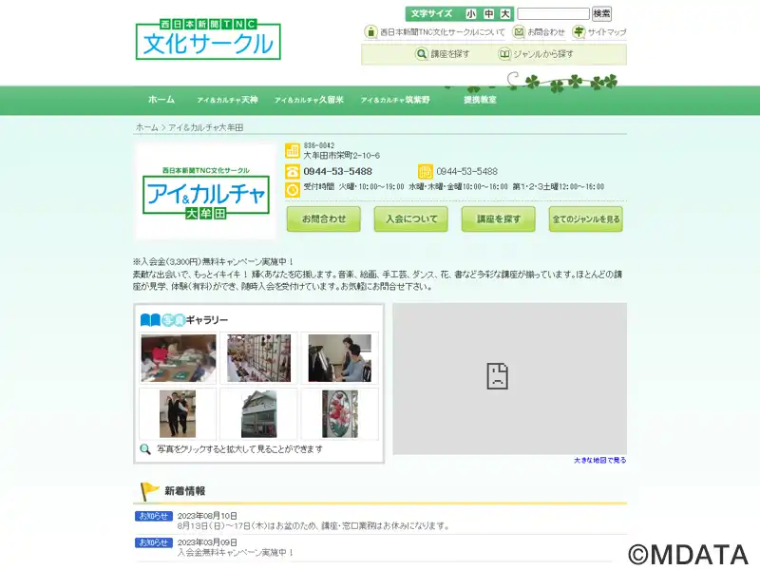Click the アイ&カルチャ大牟田 school logo image
760x570 pixels.
point(205,192)
